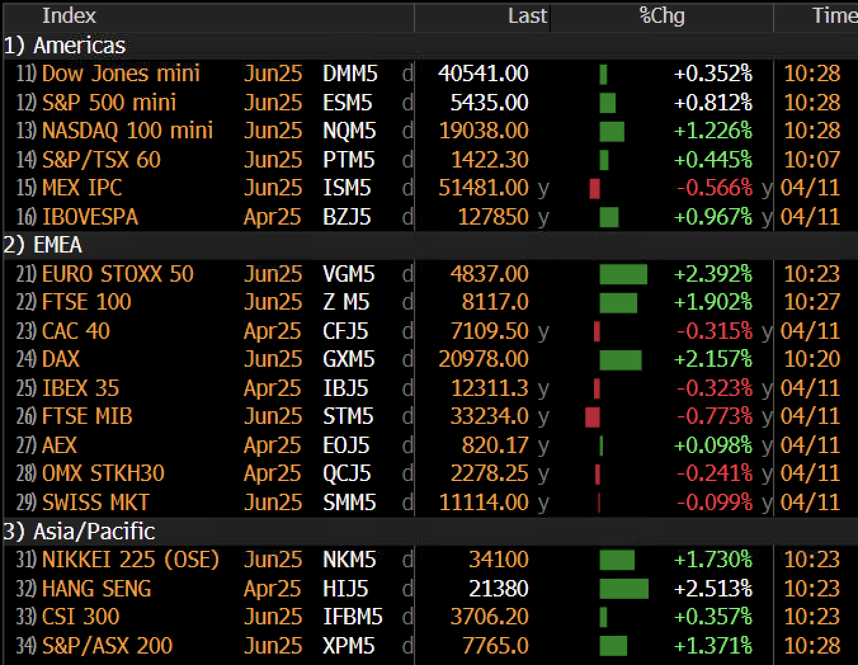Click ticker NKM5

point(349,559)
